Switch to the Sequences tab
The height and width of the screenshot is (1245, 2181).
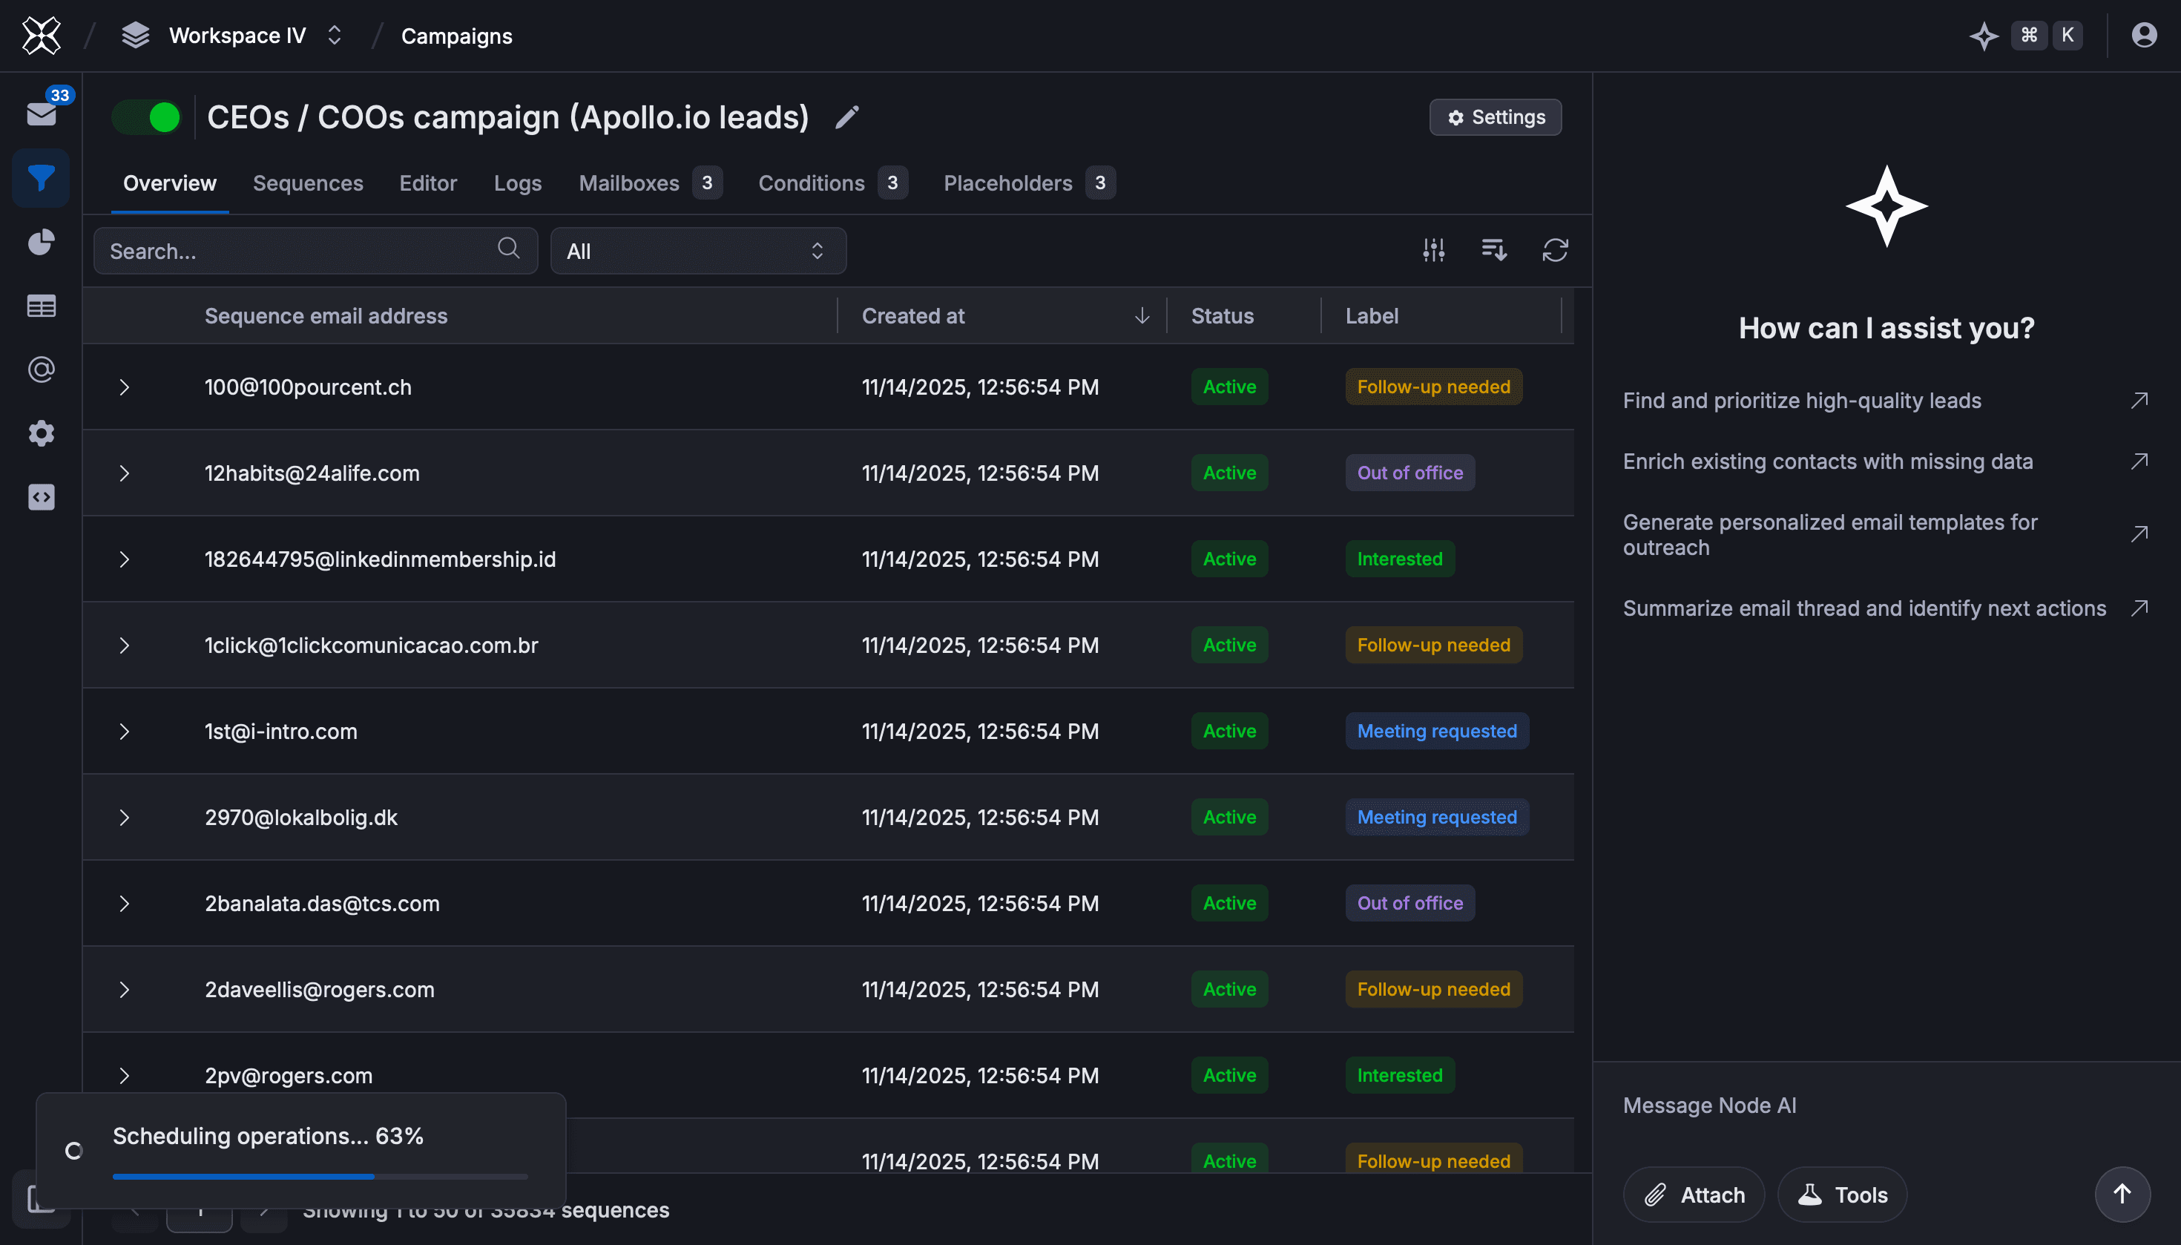click(x=308, y=183)
